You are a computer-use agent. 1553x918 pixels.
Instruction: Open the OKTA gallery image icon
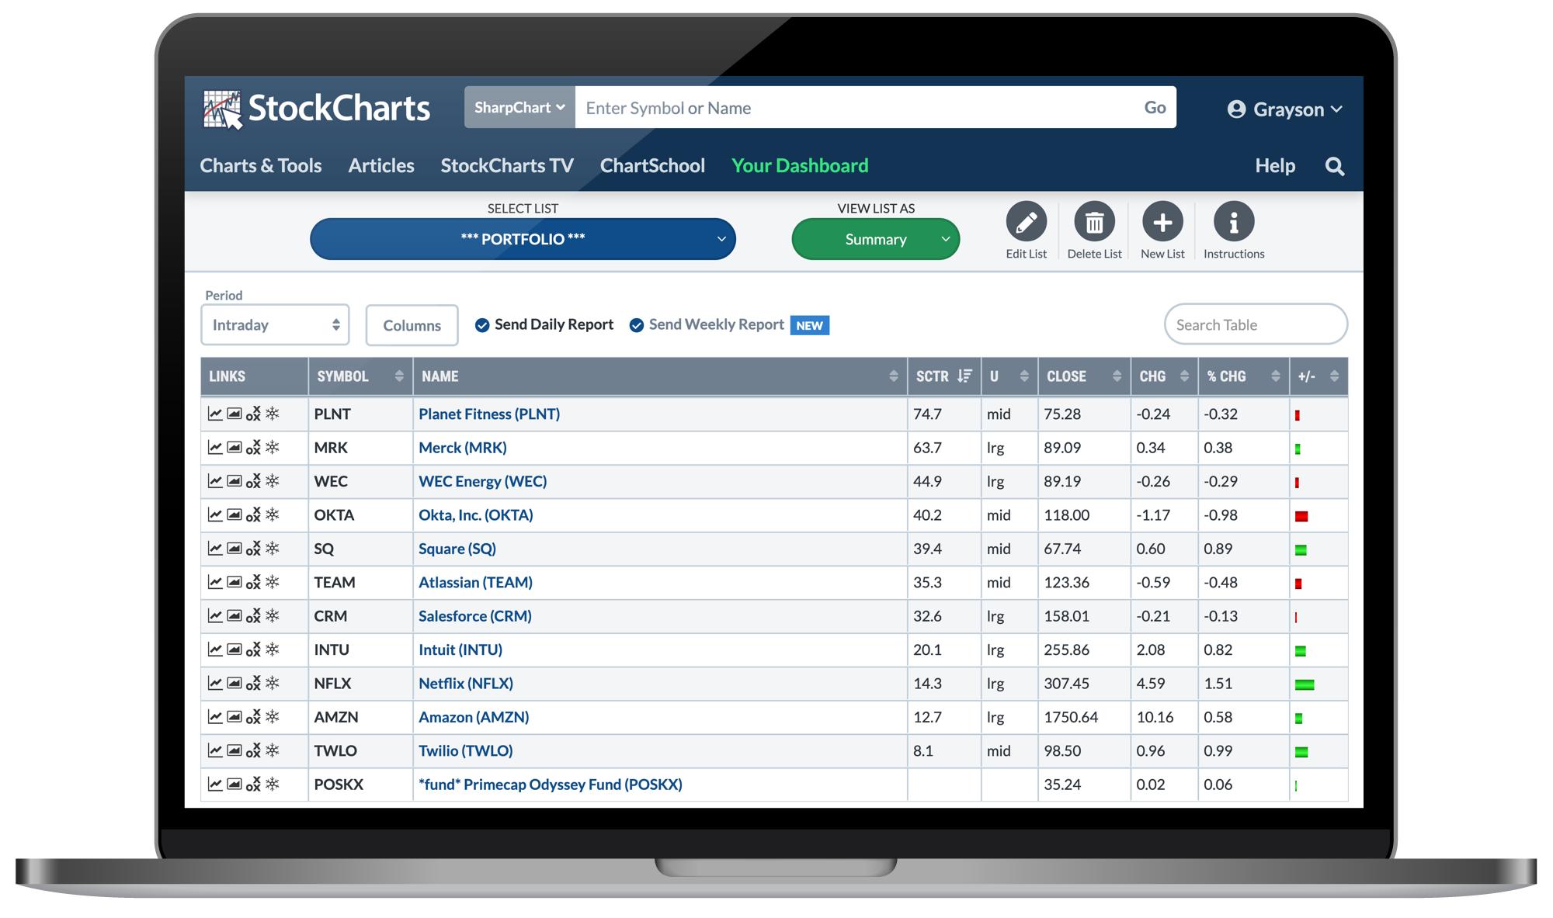pos(234,514)
